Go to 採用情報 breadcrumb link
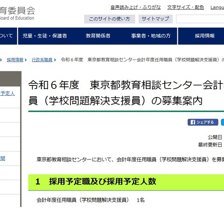Screen dimensions: 224x224 tap(15, 60)
